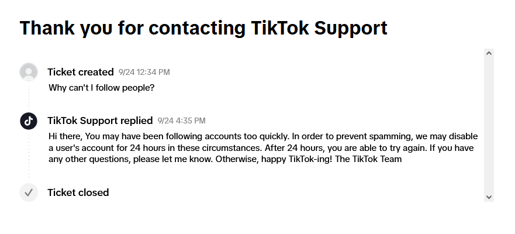This screenshot has width=515, height=234.
Task: Select the TikTok Support replied label
Action: click(100, 121)
